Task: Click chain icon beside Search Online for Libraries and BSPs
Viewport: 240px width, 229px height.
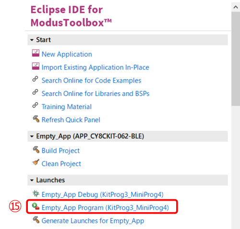Action: pyautogui.click(x=35, y=92)
